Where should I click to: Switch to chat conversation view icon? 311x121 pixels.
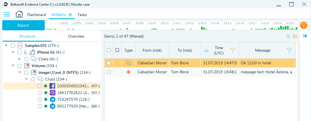pyautogui.click(x=288, y=36)
